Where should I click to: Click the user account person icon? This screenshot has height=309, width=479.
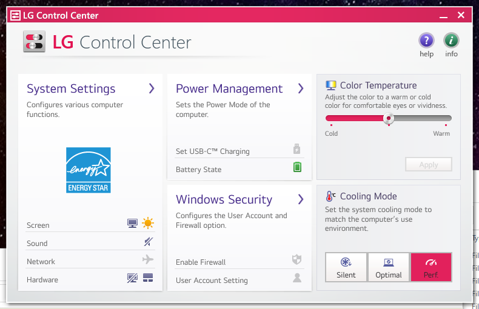pos(297,278)
